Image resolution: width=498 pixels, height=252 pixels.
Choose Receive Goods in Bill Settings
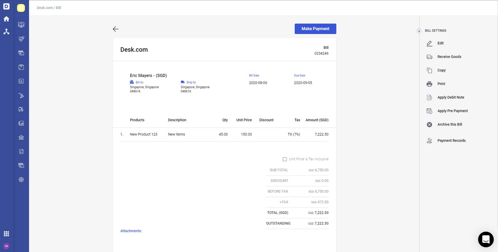449,57
